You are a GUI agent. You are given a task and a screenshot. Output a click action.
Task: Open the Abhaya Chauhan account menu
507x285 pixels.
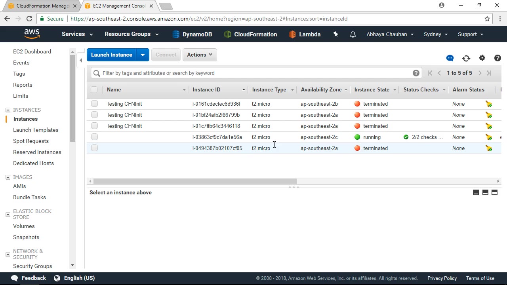tap(390, 34)
